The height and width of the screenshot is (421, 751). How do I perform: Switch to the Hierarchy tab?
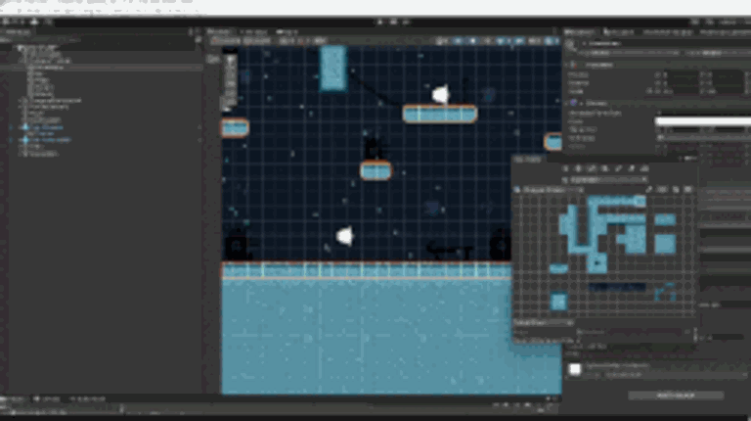coord(17,32)
